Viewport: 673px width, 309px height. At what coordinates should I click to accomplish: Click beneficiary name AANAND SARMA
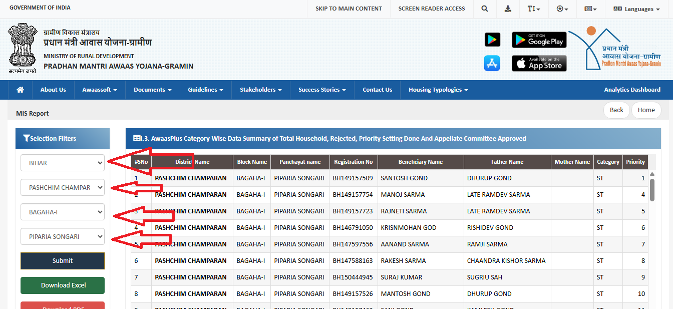[x=405, y=244]
